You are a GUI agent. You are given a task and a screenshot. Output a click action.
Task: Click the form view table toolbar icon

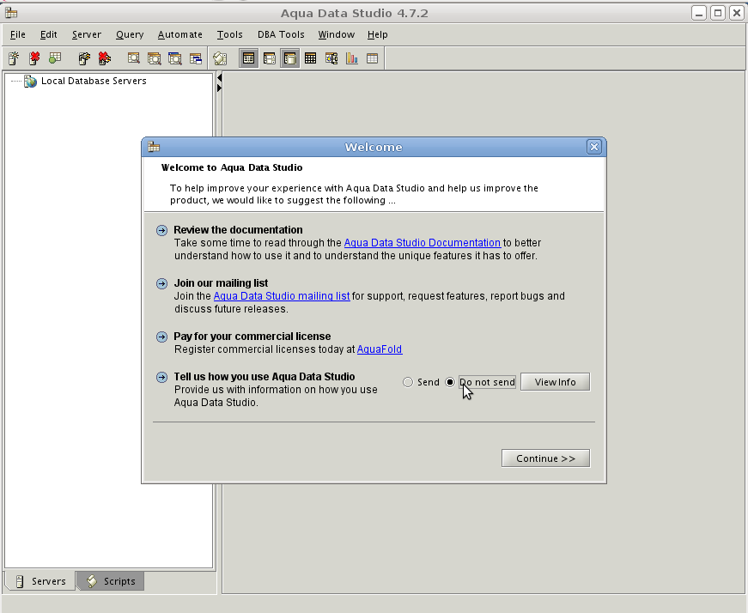(x=270, y=58)
